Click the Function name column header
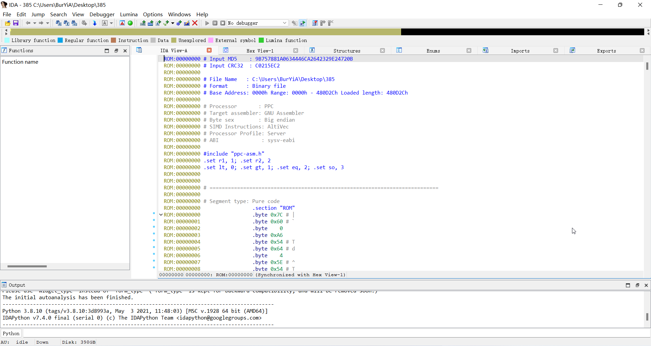The height and width of the screenshot is (346, 651). coord(20,62)
